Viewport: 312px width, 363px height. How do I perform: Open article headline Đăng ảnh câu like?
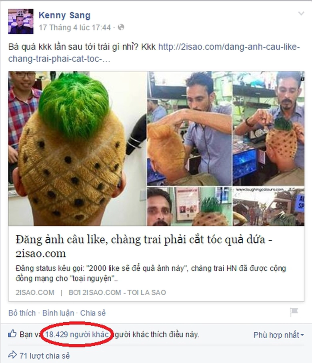144,246
